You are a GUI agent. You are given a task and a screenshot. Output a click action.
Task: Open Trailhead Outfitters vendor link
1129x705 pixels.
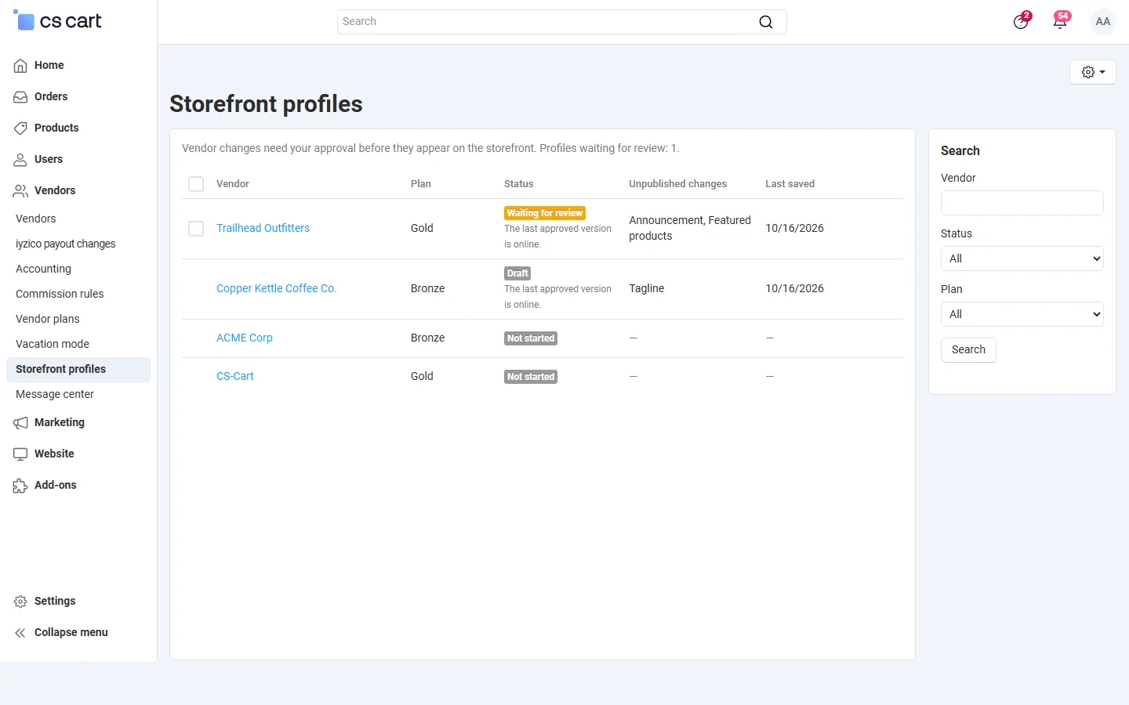263,228
